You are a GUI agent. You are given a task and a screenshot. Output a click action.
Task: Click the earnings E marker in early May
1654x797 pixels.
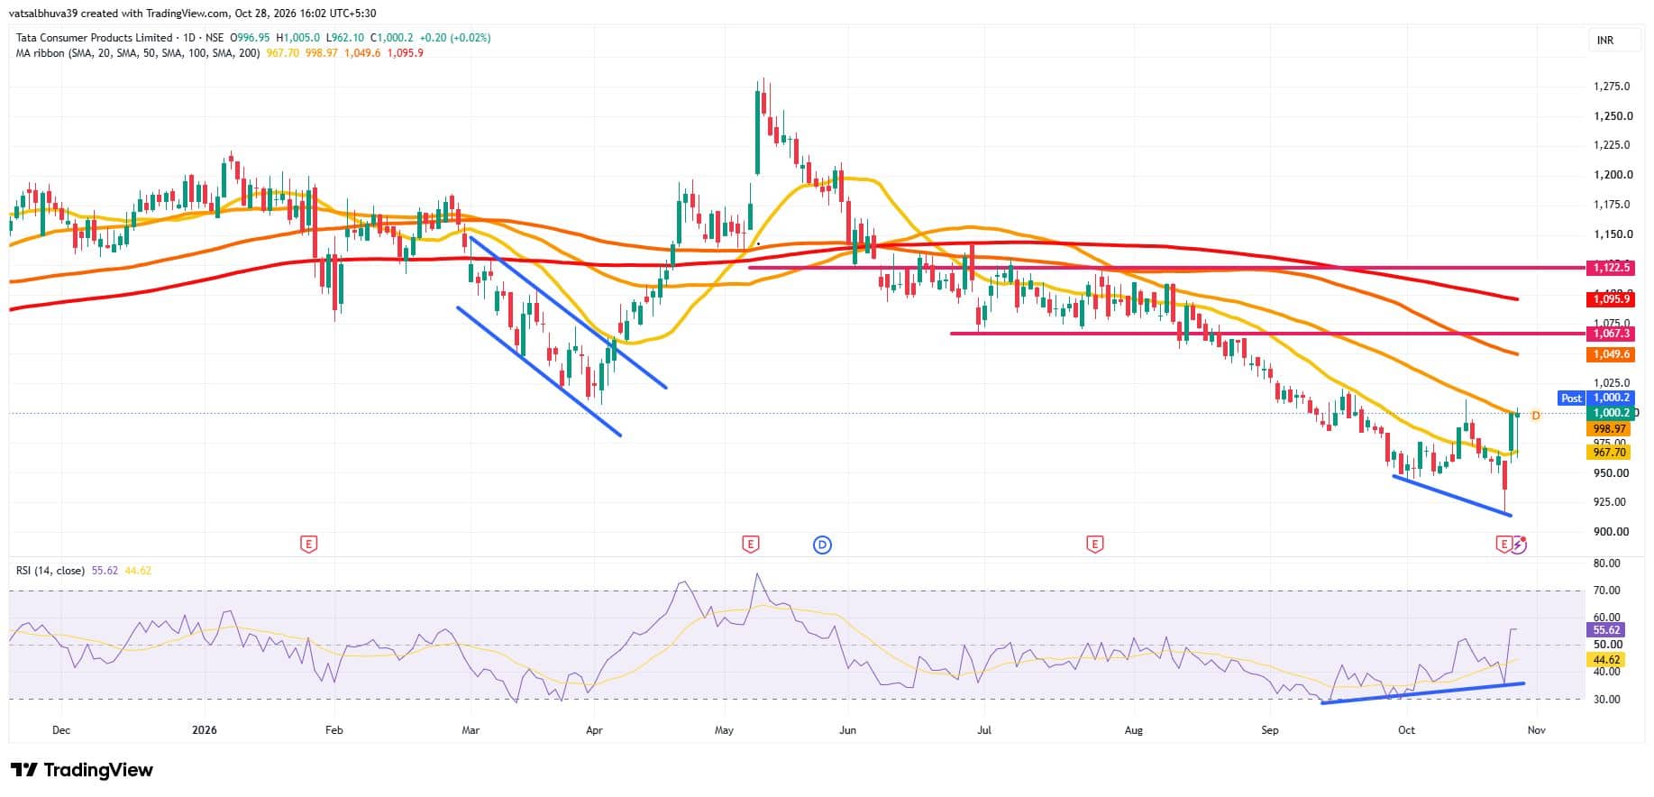click(x=750, y=544)
